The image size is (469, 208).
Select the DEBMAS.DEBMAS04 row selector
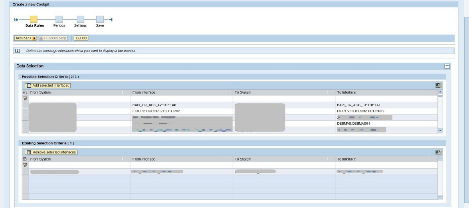[25, 123]
